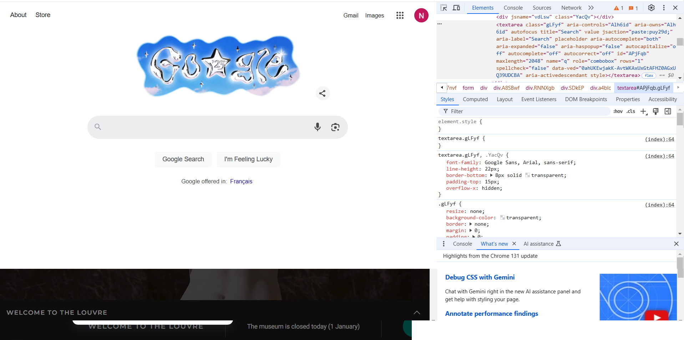Open the Images link
684x340 pixels.
(375, 15)
